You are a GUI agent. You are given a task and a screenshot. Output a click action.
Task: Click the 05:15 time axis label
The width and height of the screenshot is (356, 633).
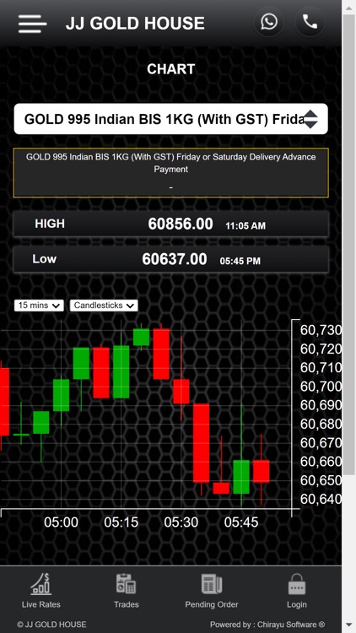121,522
